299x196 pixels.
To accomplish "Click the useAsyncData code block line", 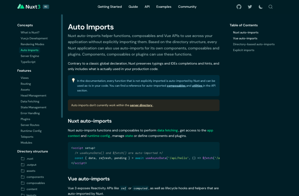I will tap(147, 158).
